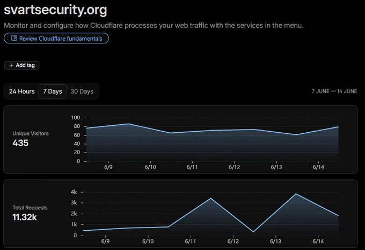Add a tag with Add tag button
Image resolution: width=365 pixels, height=250 pixels.
click(x=21, y=65)
